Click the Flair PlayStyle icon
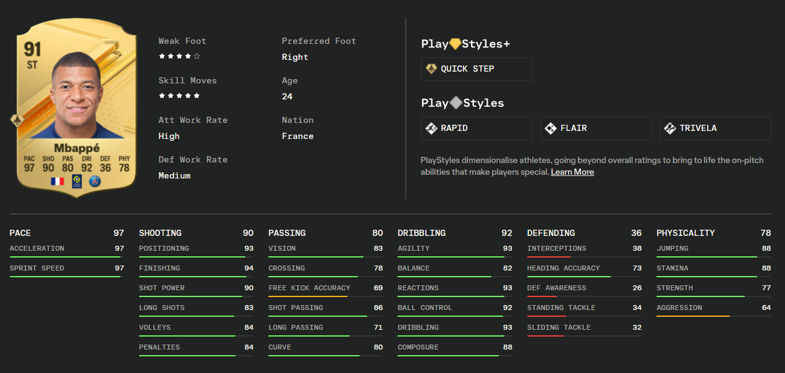The height and width of the screenshot is (373, 785). 550,128
